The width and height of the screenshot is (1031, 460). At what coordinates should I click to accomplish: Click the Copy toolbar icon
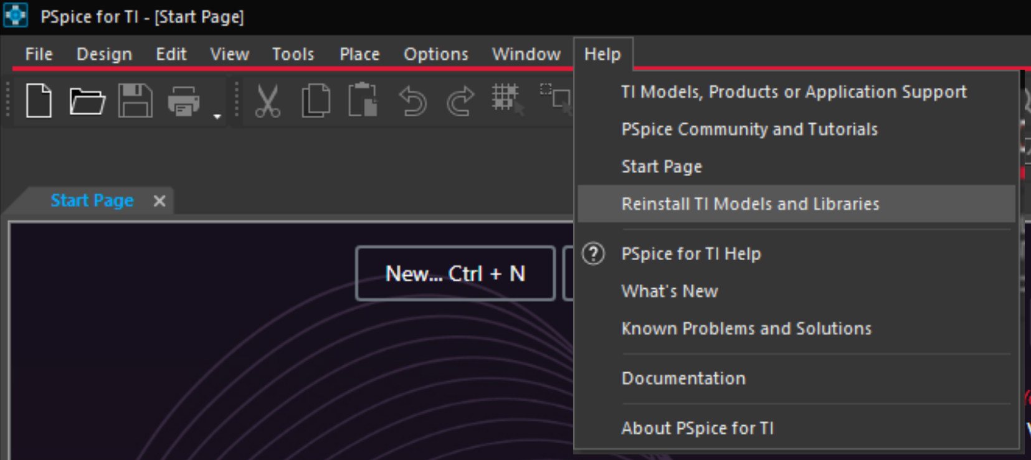(316, 101)
